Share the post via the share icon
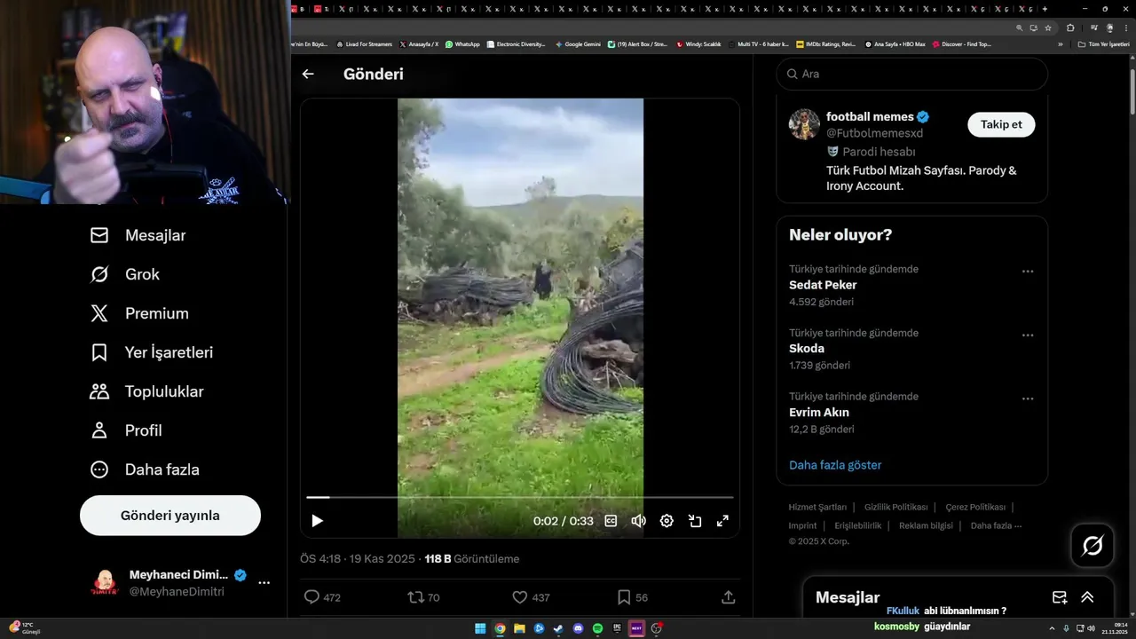Image resolution: width=1136 pixels, height=639 pixels. pos(728,597)
